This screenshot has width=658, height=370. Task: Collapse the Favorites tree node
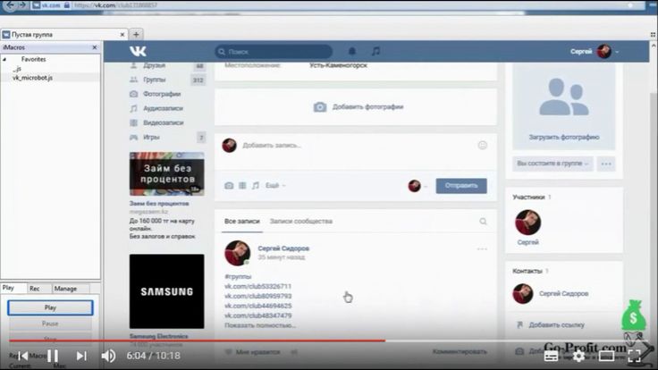[4, 60]
